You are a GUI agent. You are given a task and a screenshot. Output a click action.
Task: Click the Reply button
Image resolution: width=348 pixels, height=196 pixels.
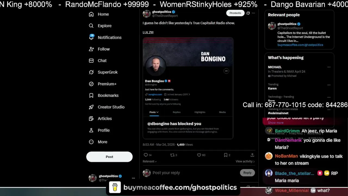tap(247, 173)
